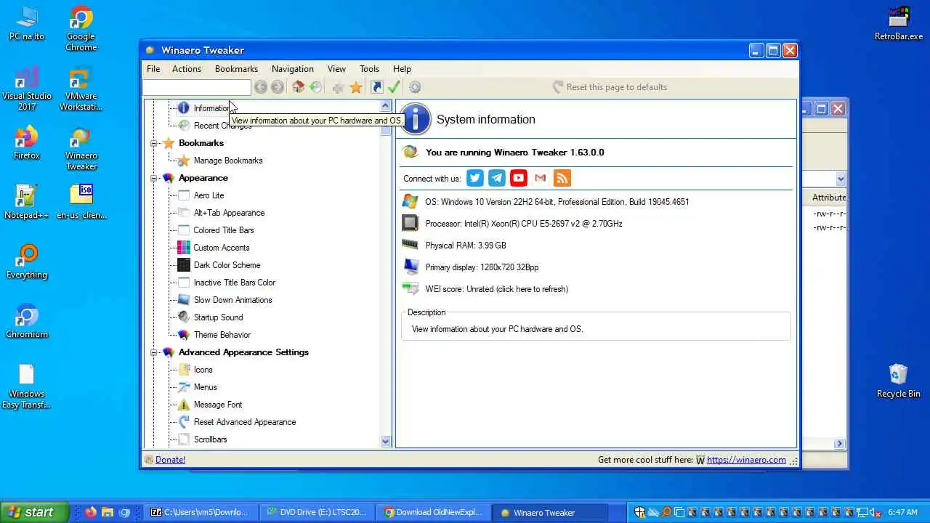
Task: Collapse Advanced Appearance Settings group
Action: pyautogui.click(x=154, y=352)
